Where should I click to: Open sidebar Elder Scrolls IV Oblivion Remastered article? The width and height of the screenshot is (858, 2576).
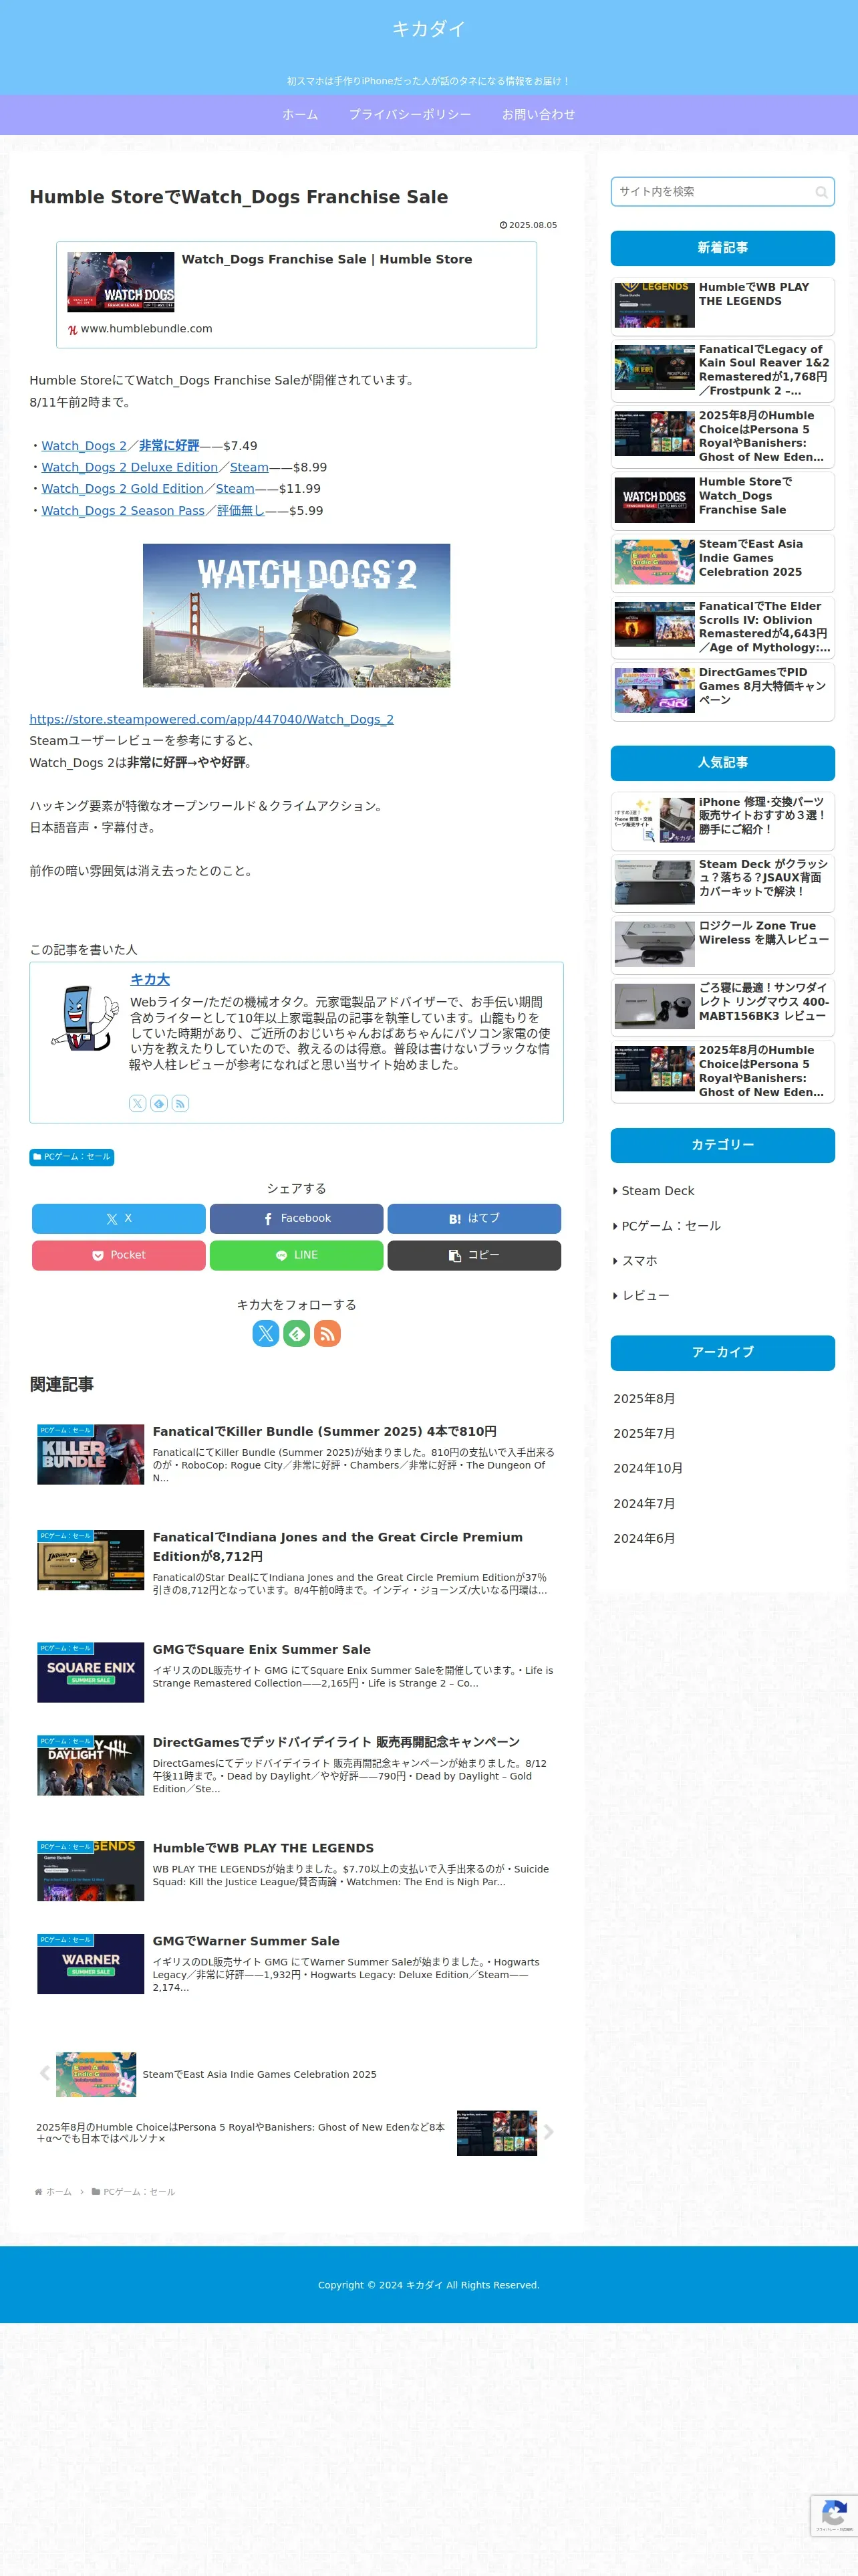point(723,627)
